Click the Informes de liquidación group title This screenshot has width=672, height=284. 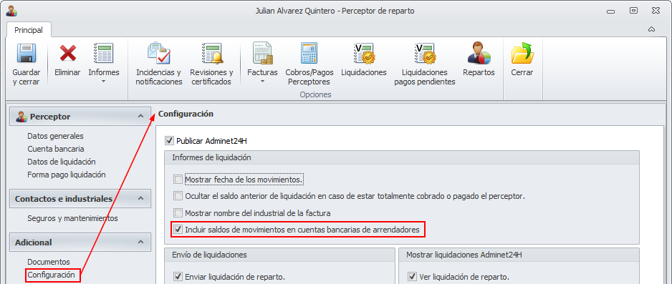(211, 157)
